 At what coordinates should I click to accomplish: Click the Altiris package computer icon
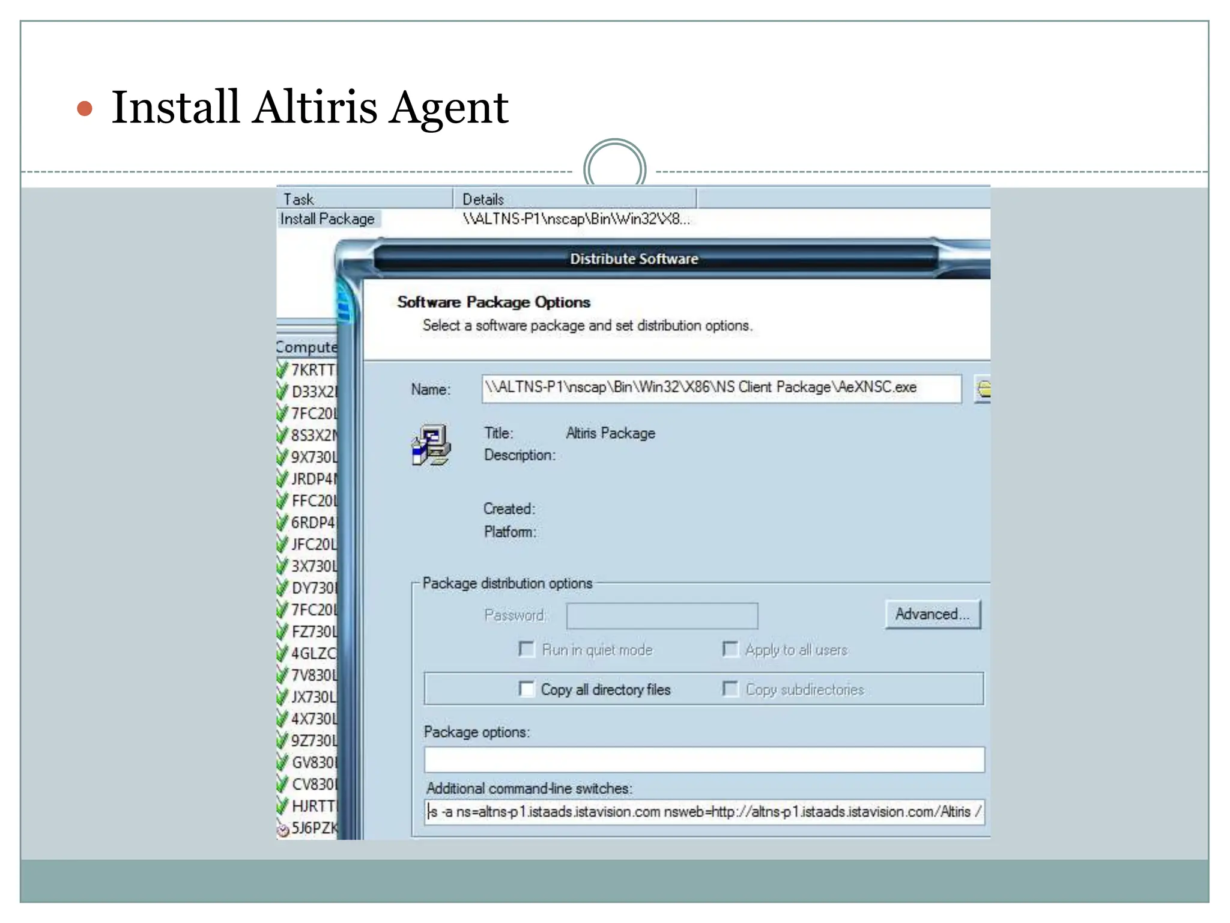431,445
